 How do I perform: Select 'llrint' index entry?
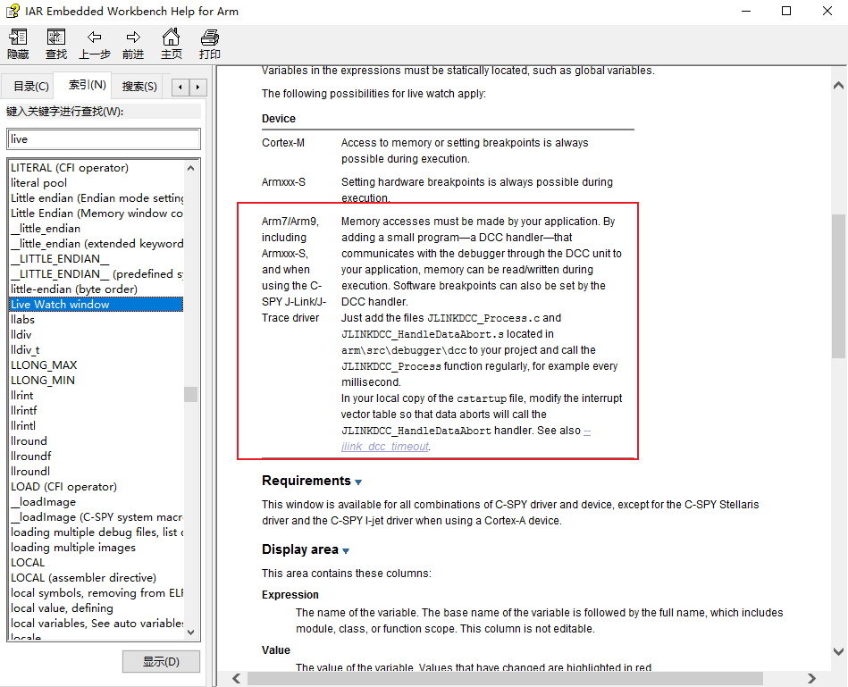22,395
